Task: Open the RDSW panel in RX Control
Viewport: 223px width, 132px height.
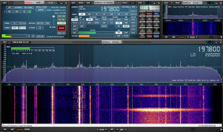Action: click(81, 3)
